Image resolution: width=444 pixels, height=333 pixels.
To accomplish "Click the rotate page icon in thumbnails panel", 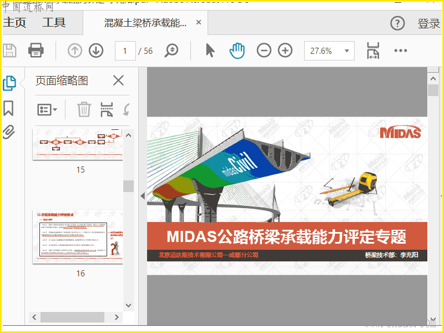I will tap(127, 109).
